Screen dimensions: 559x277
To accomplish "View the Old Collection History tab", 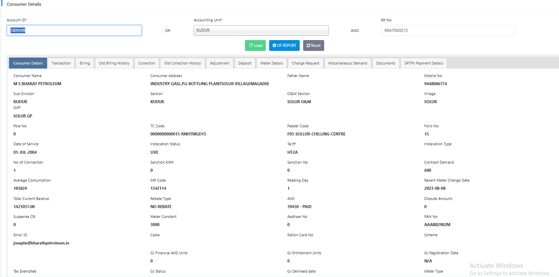I will [x=182, y=63].
